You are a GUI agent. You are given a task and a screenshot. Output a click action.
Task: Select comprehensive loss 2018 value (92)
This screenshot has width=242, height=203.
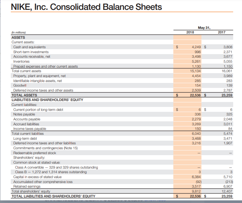[x=198, y=182]
